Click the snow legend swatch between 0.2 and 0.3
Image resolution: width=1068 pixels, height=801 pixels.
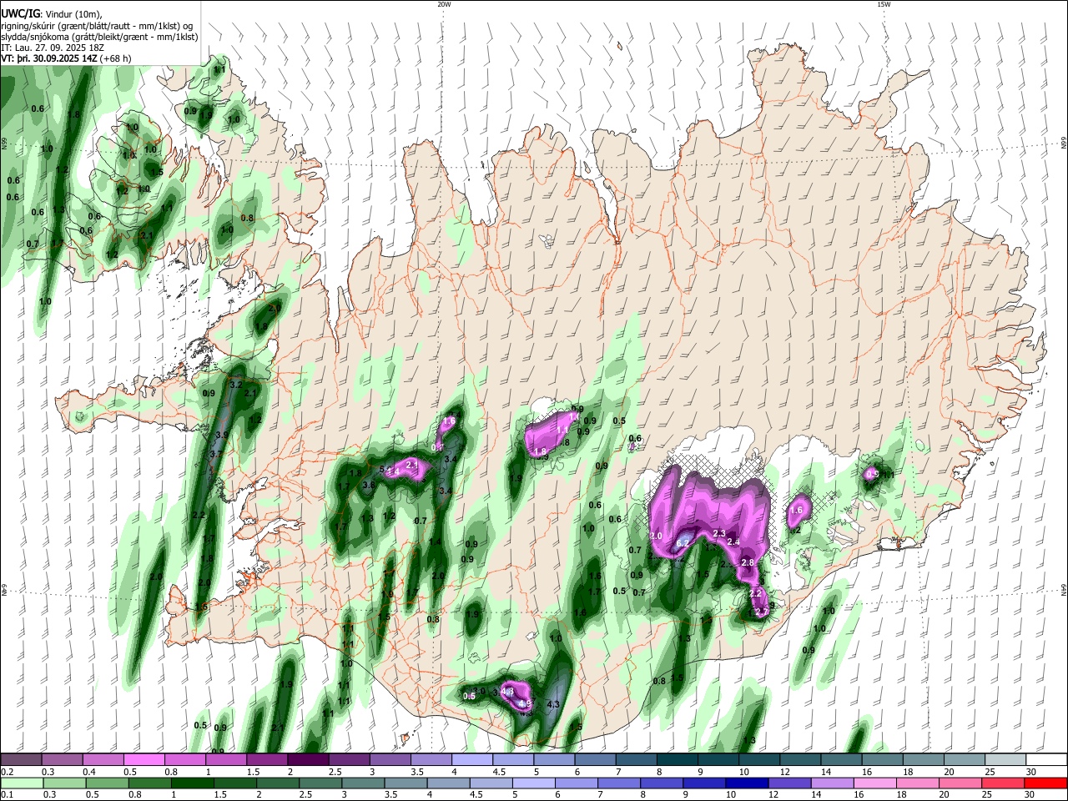(21, 760)
